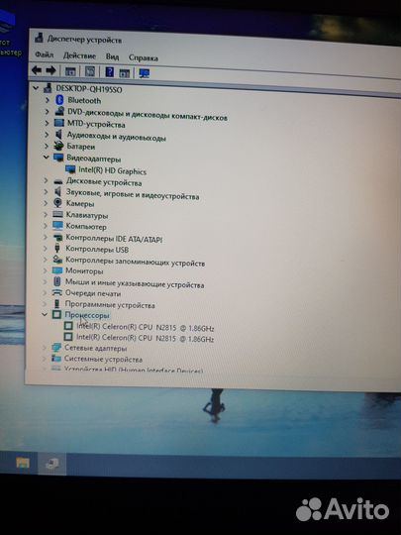Open the Действие menu
The height and width of the screenshot is (535, 401).
point(79,55)
